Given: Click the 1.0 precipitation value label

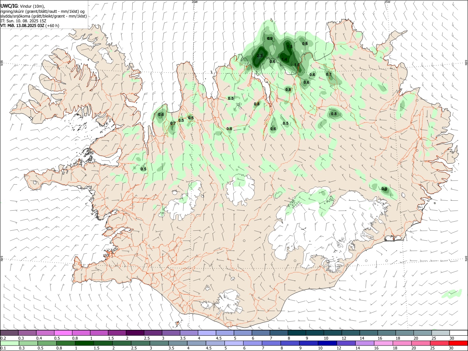Looking at the screenshot, I should point(297,65).
